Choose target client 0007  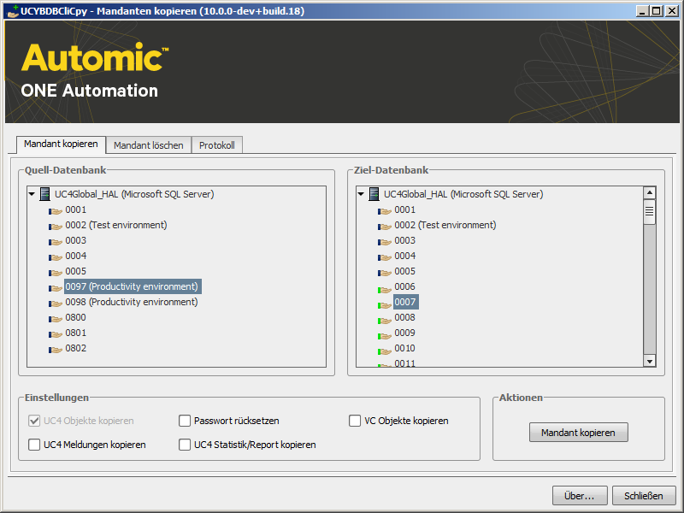tap(405, 302)
